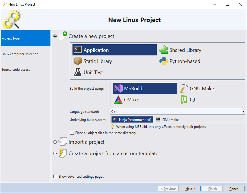Select the Static Library label
Screen dimensions: 247x193
coord(98,61)
